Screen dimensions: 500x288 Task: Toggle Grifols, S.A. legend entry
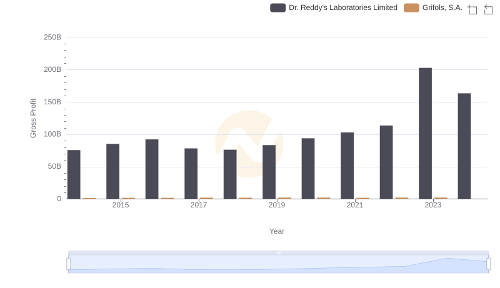(432, 7)
